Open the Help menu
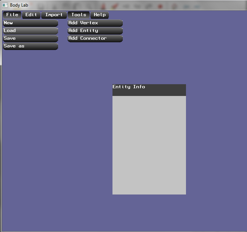247x232 pixels. 99,15
